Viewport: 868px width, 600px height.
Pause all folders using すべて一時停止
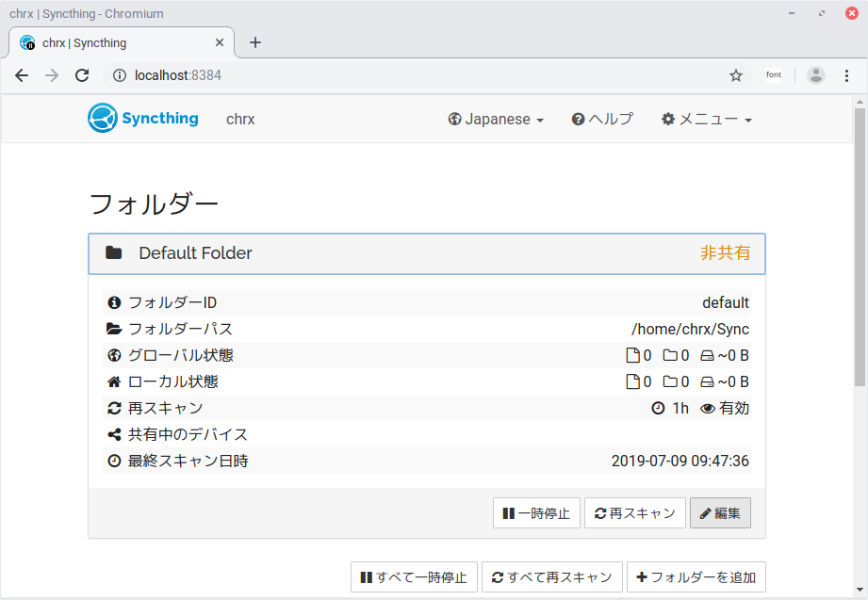tap(414, 577)
